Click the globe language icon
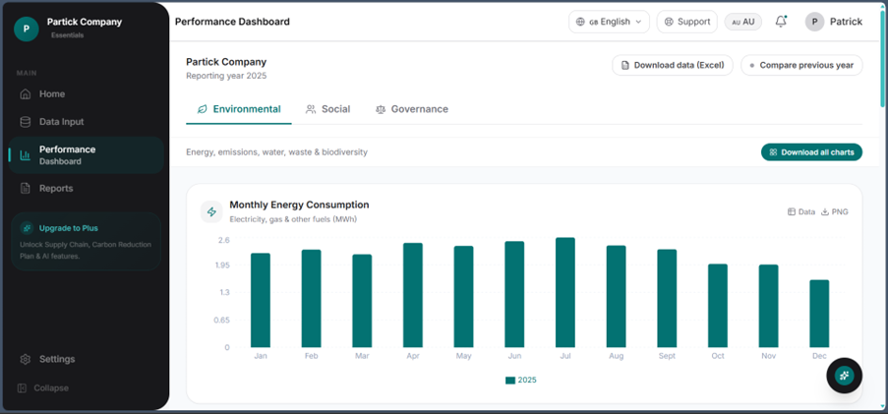888x414 pixels. (580, 22)
